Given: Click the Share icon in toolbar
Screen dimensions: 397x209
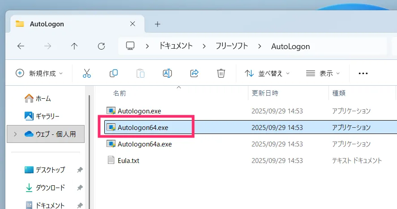Looking at the screenshot, I should [194, 73].
